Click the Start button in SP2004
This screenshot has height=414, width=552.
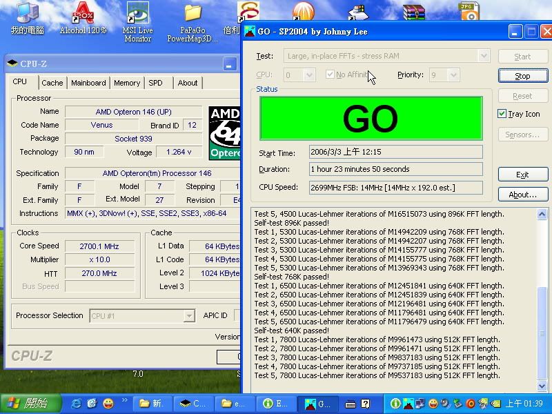[x=523, y=57]
